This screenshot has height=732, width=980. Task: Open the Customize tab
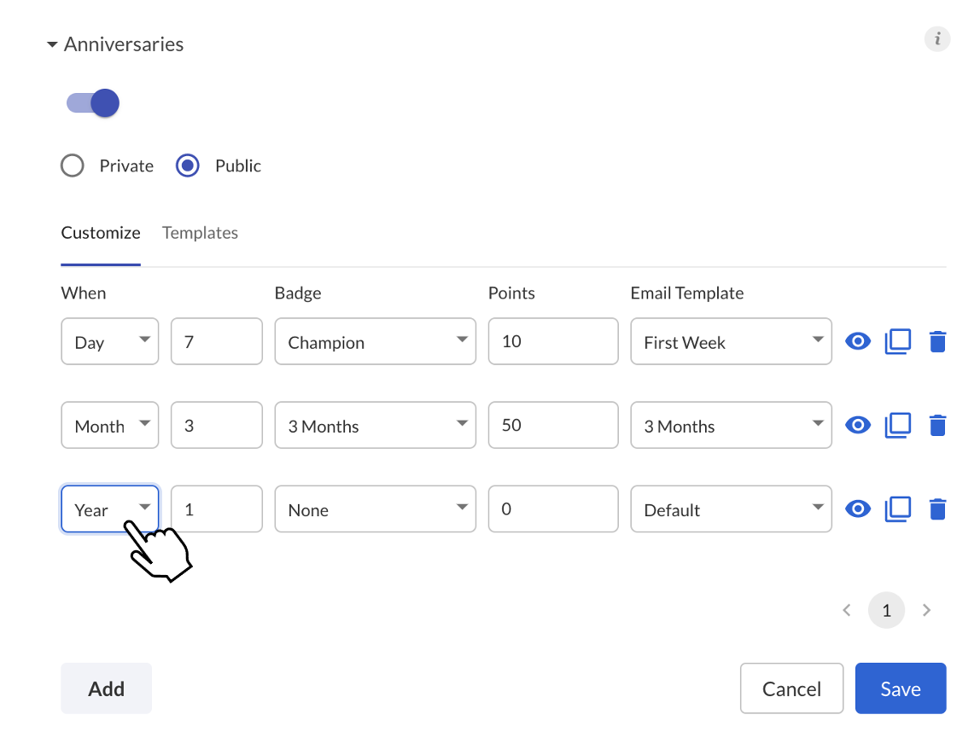(x=101, y=233)
